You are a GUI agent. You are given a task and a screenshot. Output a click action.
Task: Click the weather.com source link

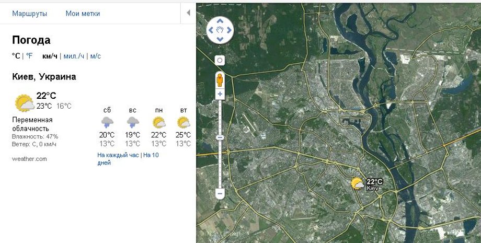pyautogui.click(x=29, y=159)
